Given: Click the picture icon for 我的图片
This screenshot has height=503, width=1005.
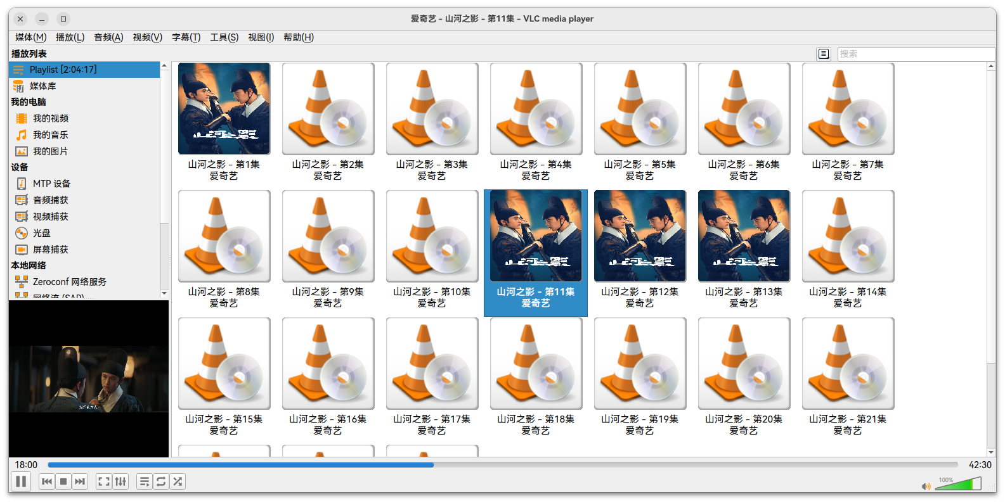Looking at the screenshot, I should point(22,151).
